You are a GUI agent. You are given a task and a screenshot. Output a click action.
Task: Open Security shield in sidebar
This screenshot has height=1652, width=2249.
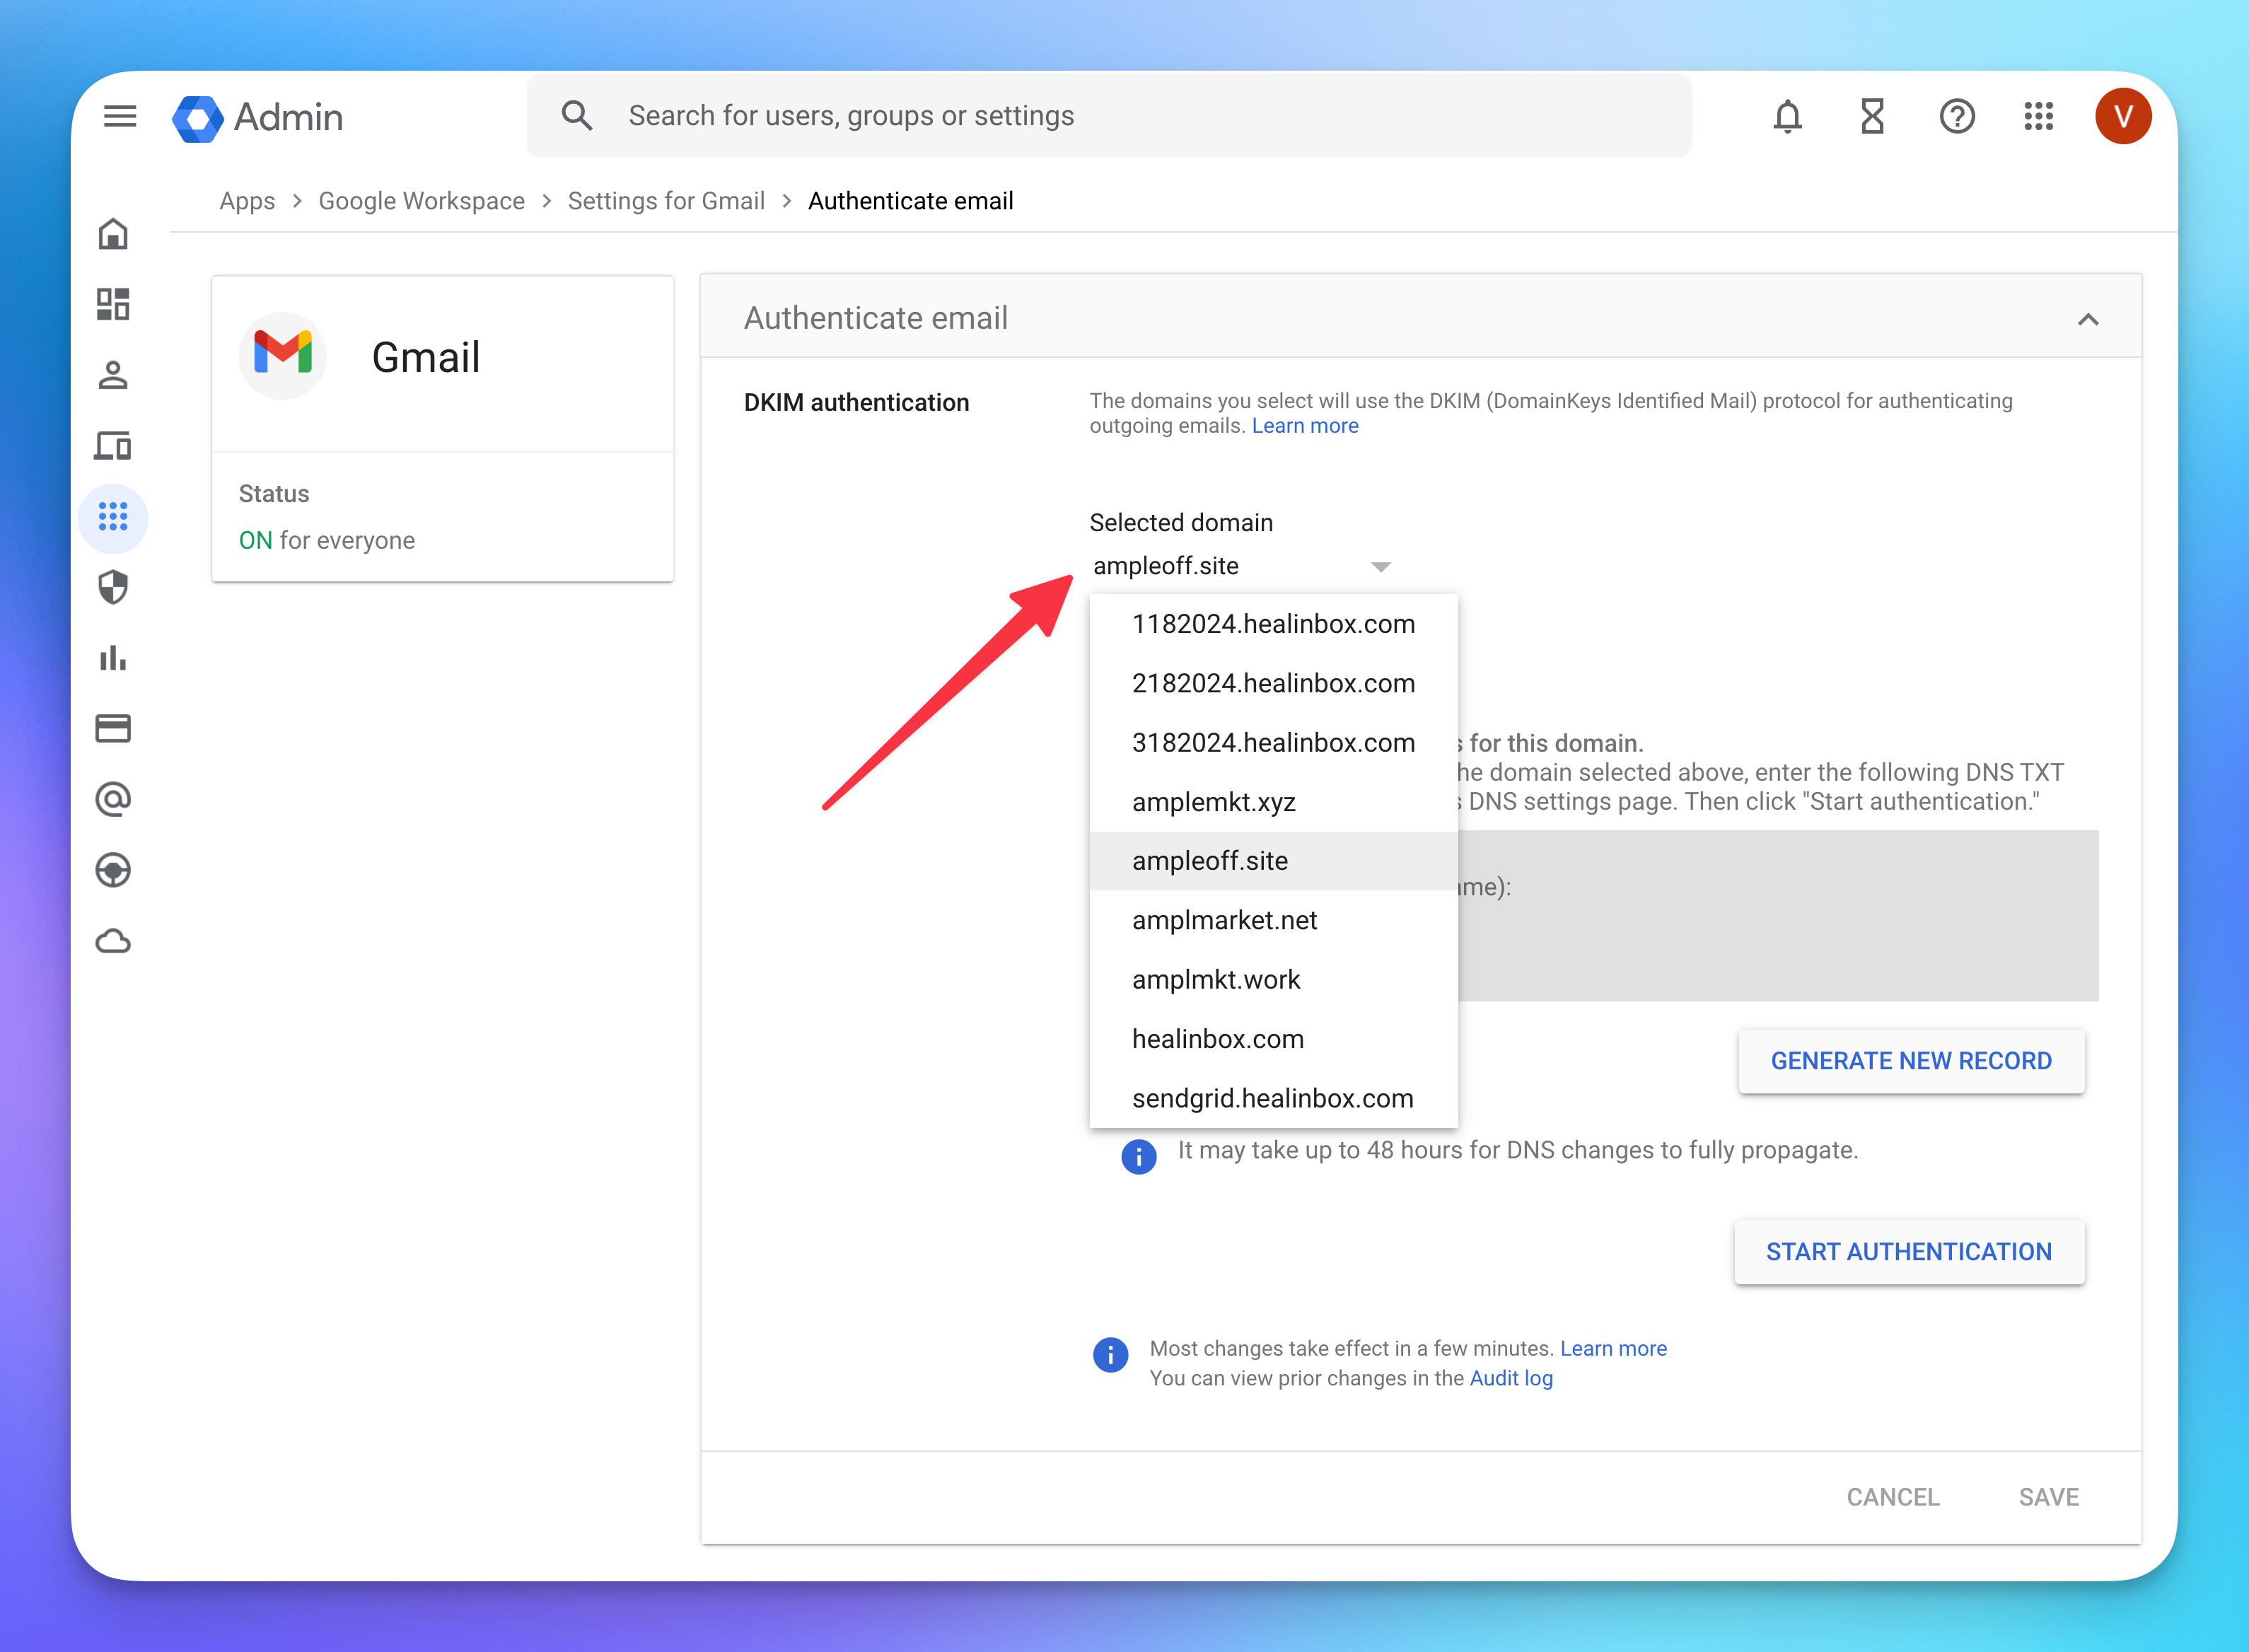(x=113, y=588)
